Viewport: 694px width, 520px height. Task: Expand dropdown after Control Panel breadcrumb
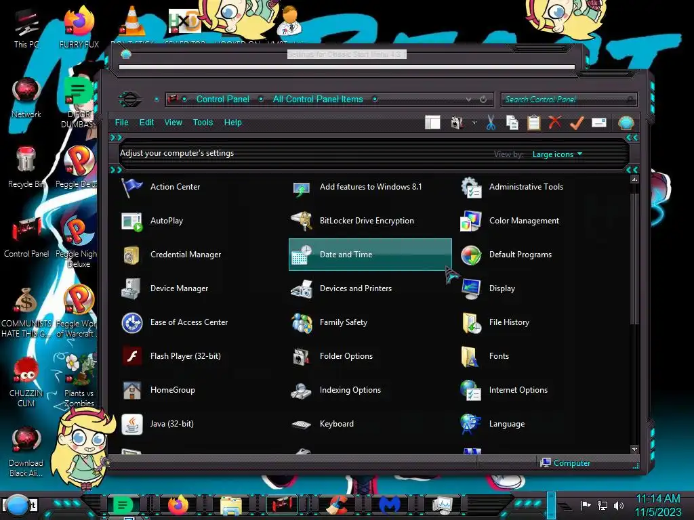261,99
